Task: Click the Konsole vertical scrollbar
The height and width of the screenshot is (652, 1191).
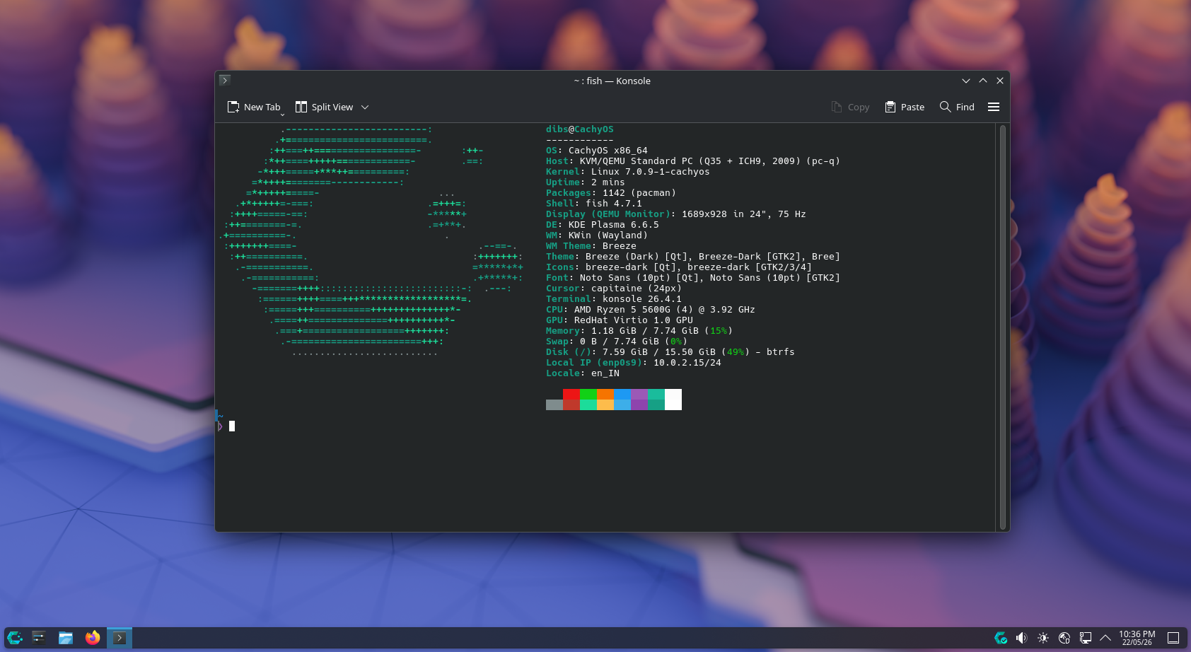Action: pyautogui.click(x=1002, y=327)
